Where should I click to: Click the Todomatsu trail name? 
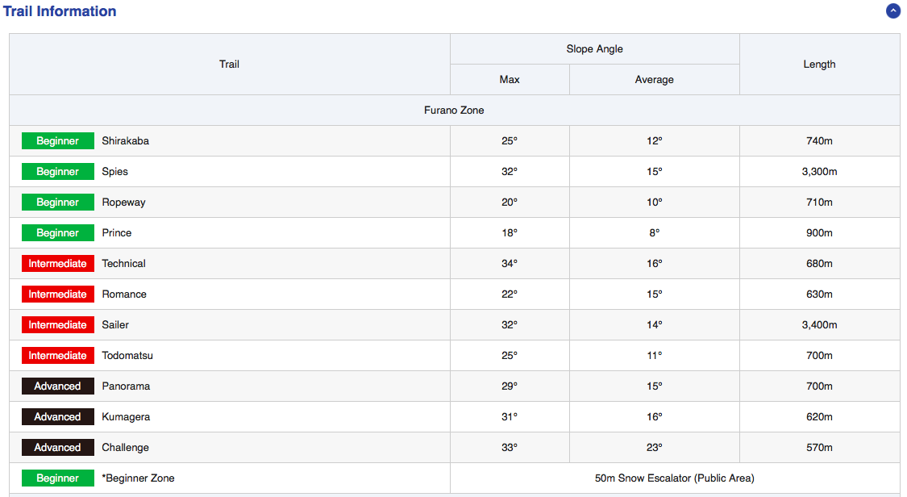127,356
